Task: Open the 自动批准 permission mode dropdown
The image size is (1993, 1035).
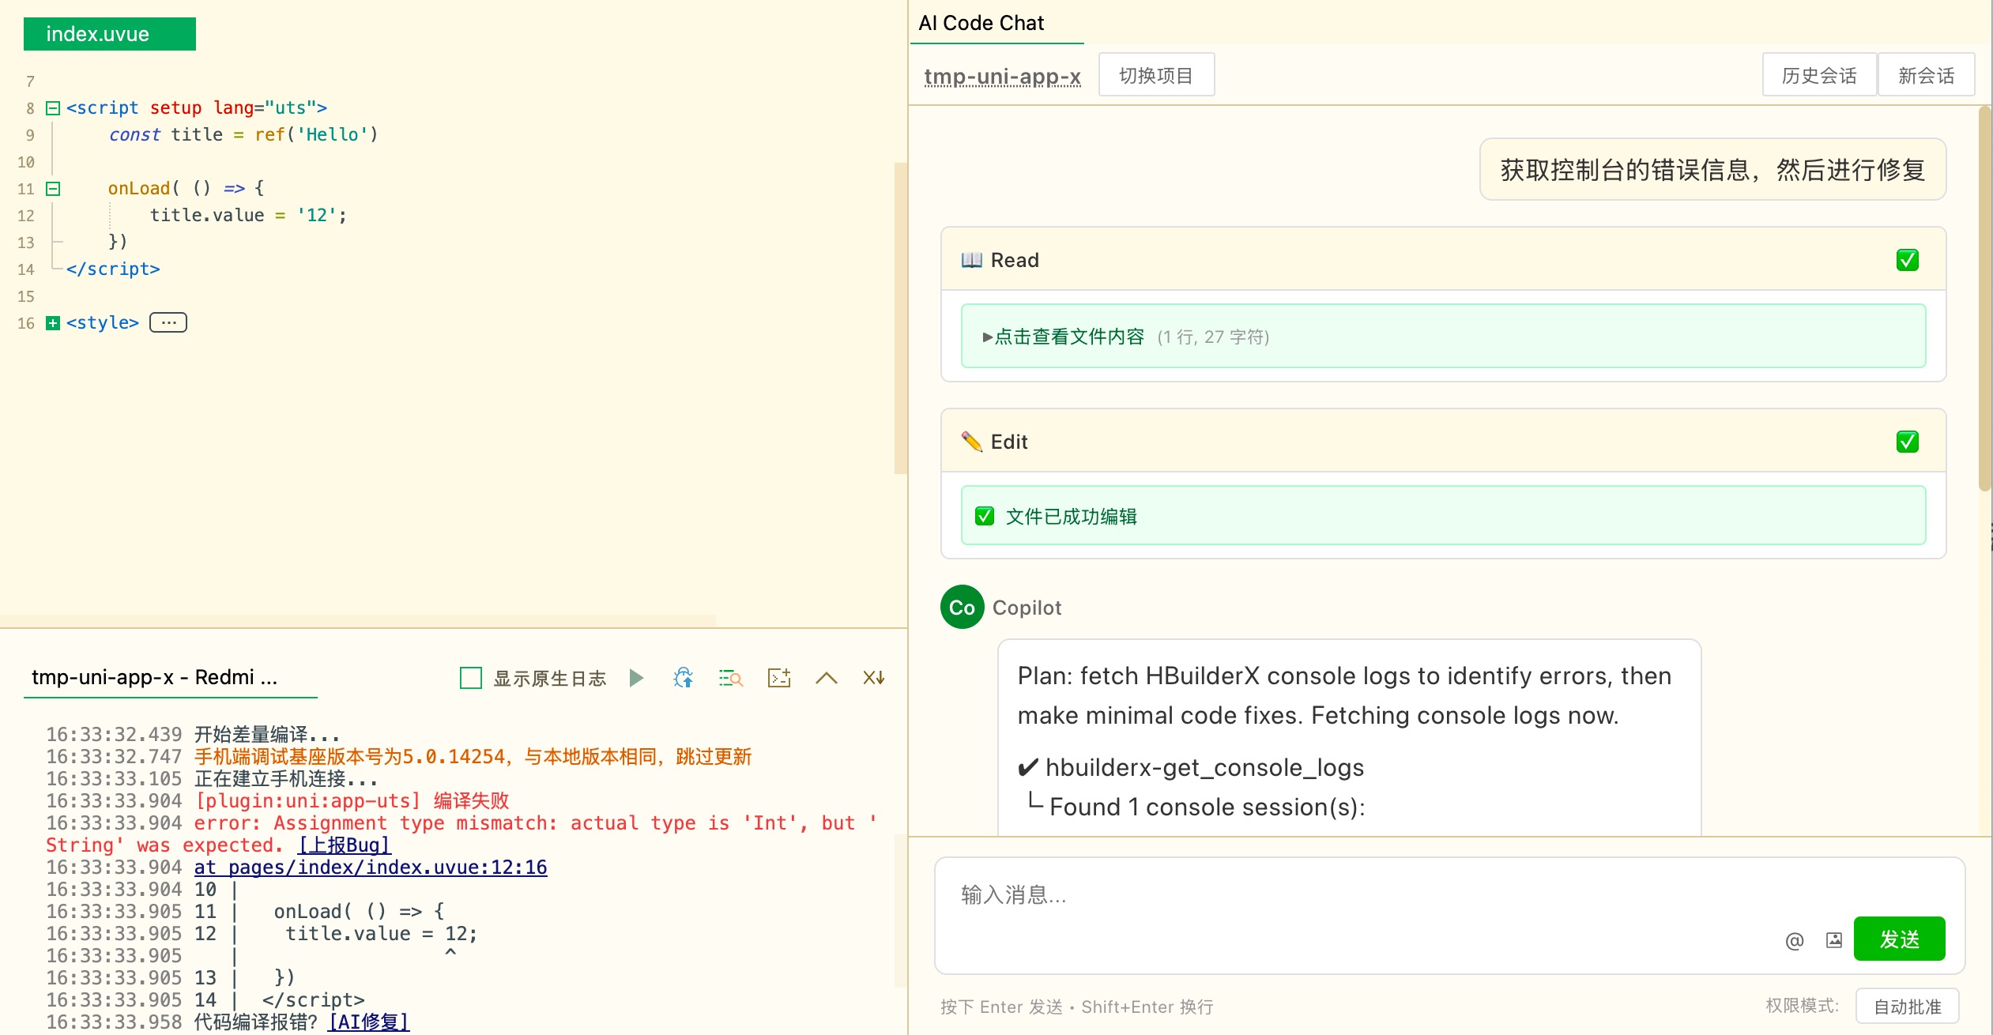Action: click(1907, 1007)
